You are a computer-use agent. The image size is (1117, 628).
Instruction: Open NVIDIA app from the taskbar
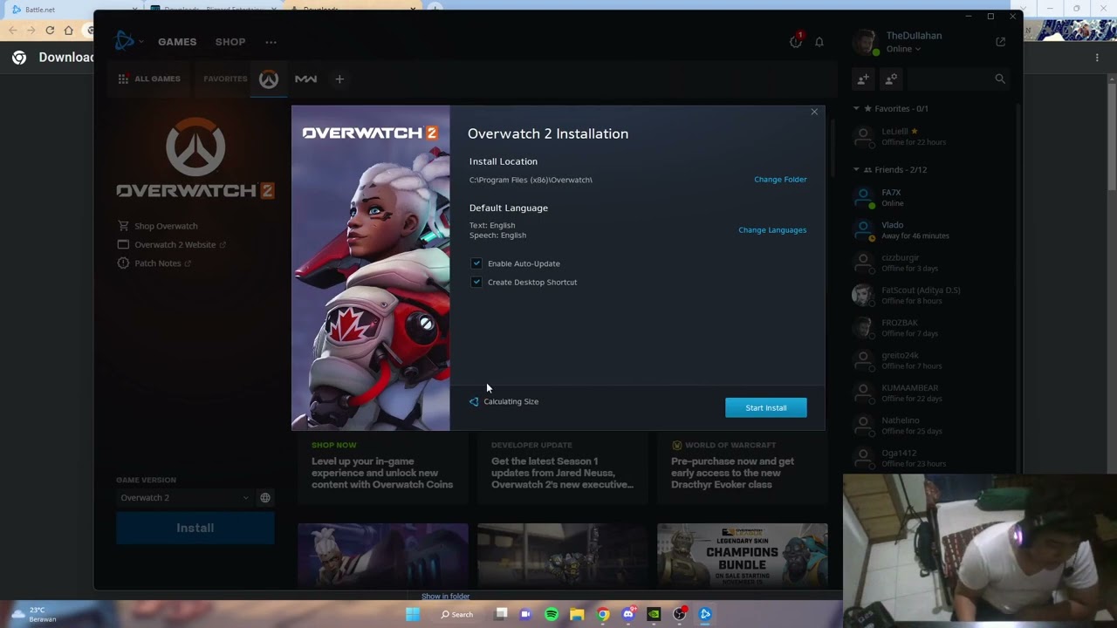pyautogui.click(x=654, y=614)
